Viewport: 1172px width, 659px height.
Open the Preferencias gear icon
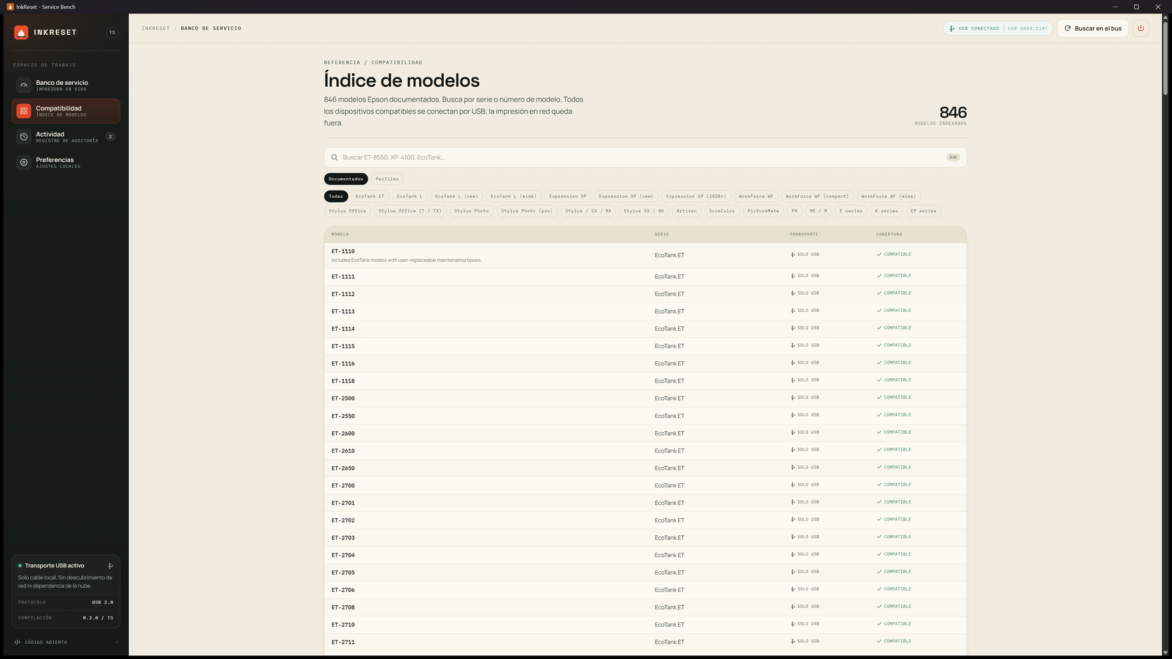[24, 162]
